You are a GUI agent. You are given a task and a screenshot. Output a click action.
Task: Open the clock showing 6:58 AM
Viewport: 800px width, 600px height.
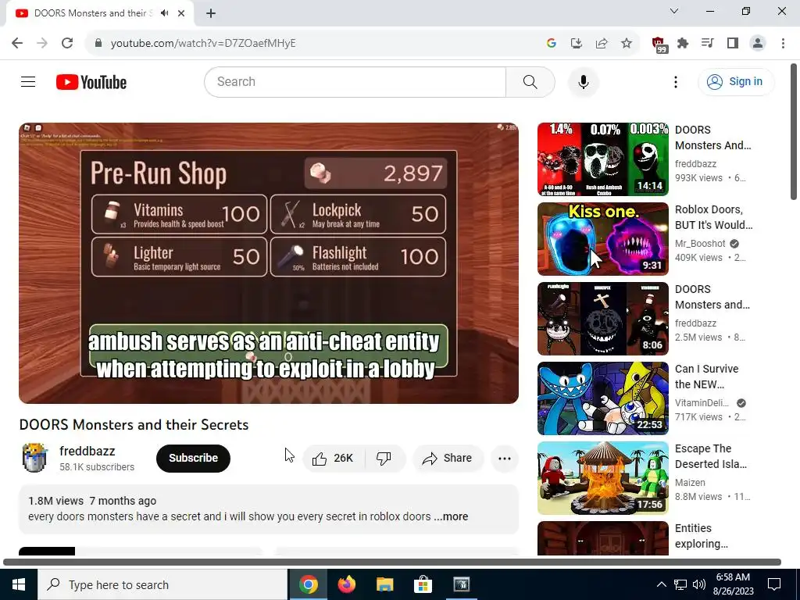pyautogui.click(x=733, y=584)
